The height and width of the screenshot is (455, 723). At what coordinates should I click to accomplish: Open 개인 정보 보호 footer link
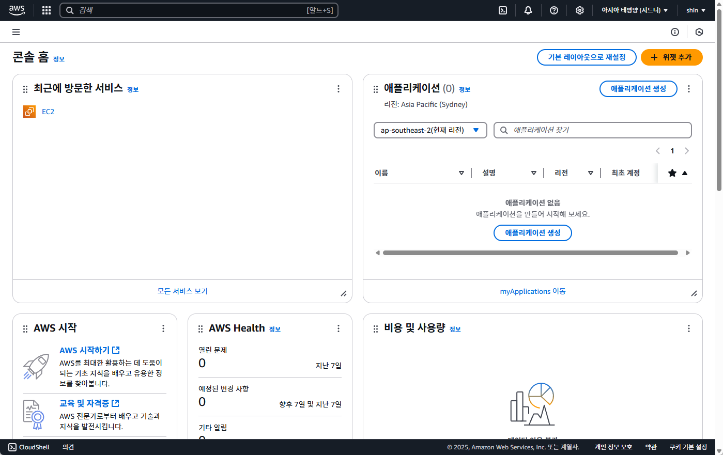pyautogui.click(x=613, y=447)
